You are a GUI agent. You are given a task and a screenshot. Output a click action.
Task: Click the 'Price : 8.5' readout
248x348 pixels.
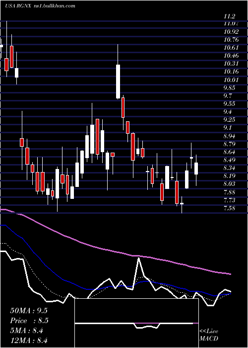(x=29, y=321)
